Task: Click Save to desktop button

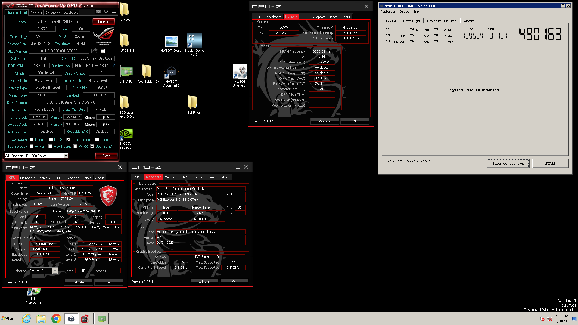Action: click(x=508, y=163)
